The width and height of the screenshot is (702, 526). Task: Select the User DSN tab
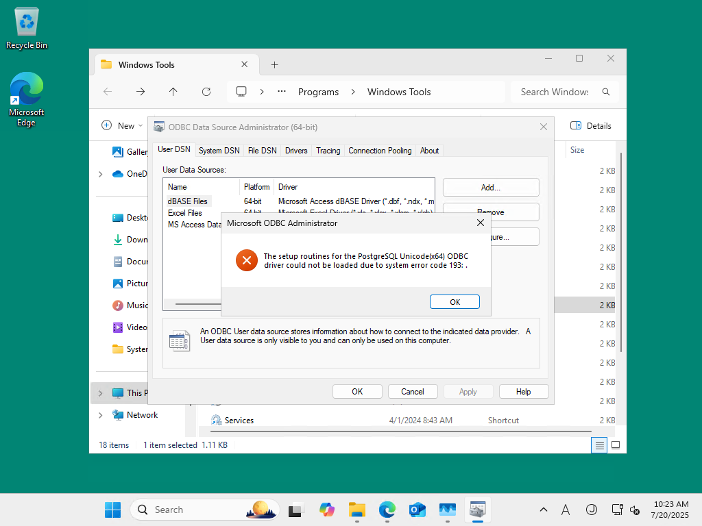pos(173,149)
